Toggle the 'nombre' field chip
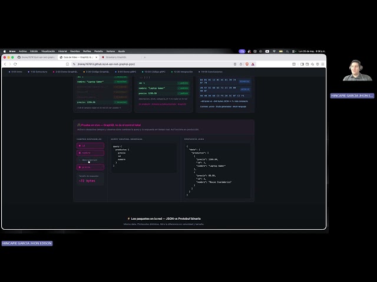The image size is (377, 282). pyautogui.click(x=90, y=153)
